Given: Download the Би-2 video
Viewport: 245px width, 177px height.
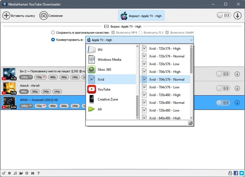Looking at the screenshot, I should click(x=237, y=74).
